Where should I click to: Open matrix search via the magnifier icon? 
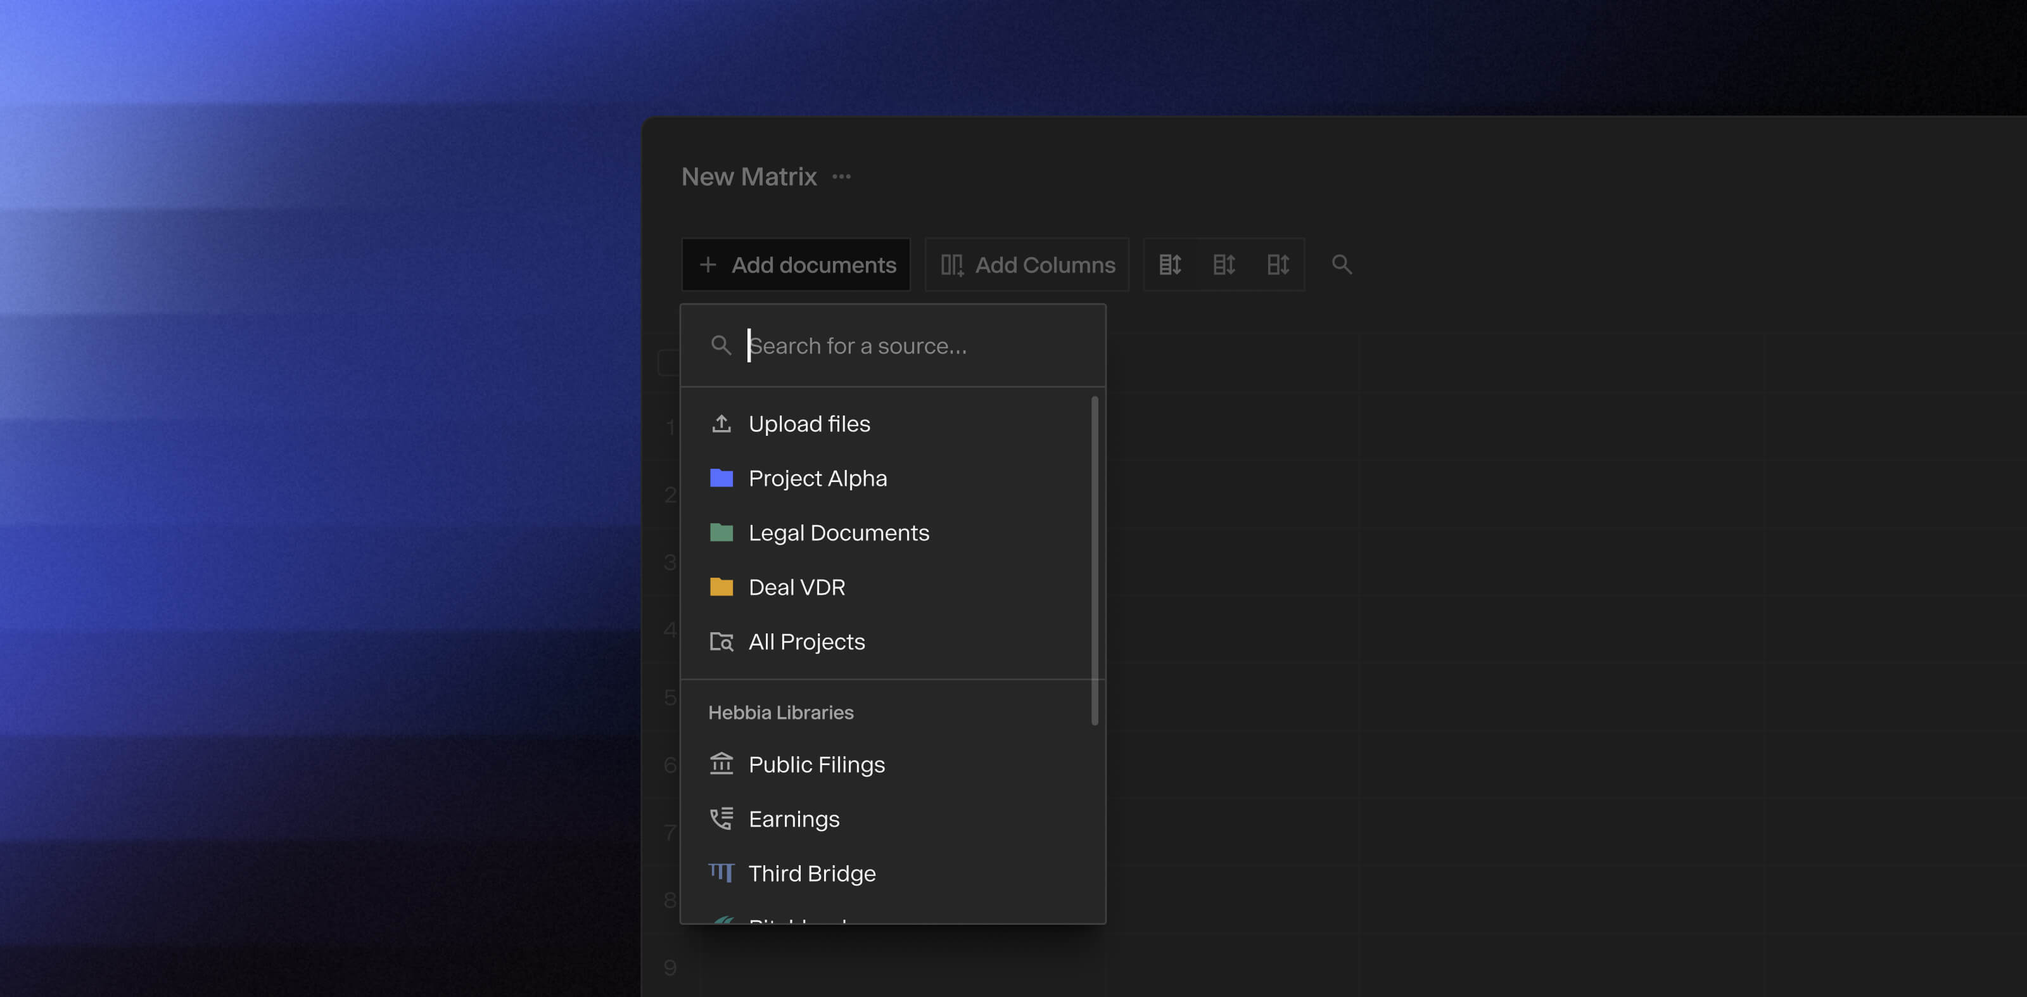tap(1342, 264)
